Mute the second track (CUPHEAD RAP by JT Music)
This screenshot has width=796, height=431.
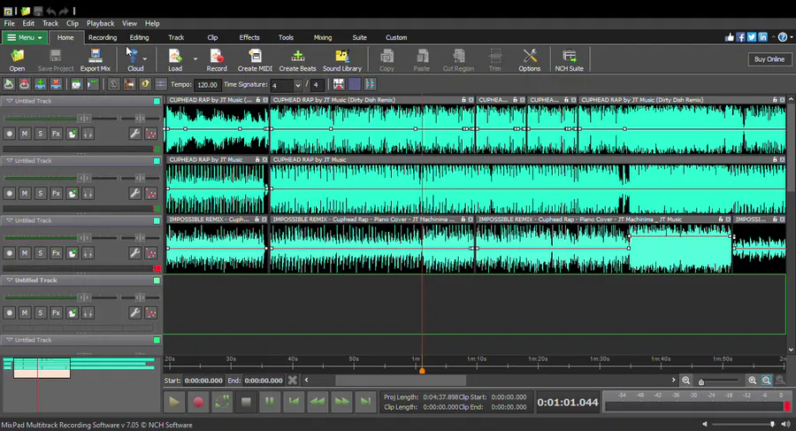point(25,194)
